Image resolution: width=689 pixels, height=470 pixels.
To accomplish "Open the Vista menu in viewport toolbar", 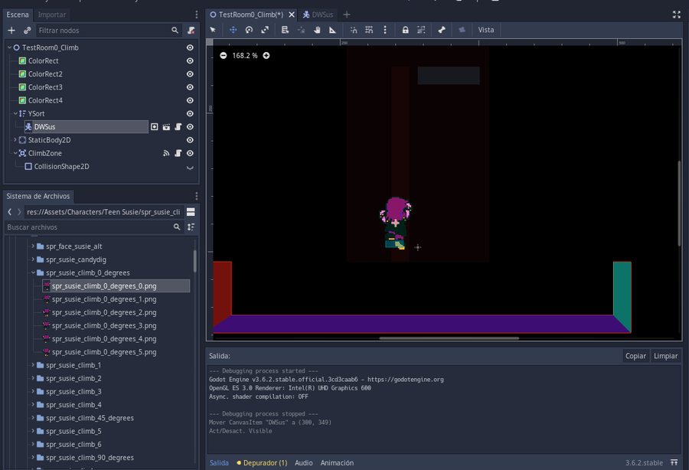I will click(486, 30).
